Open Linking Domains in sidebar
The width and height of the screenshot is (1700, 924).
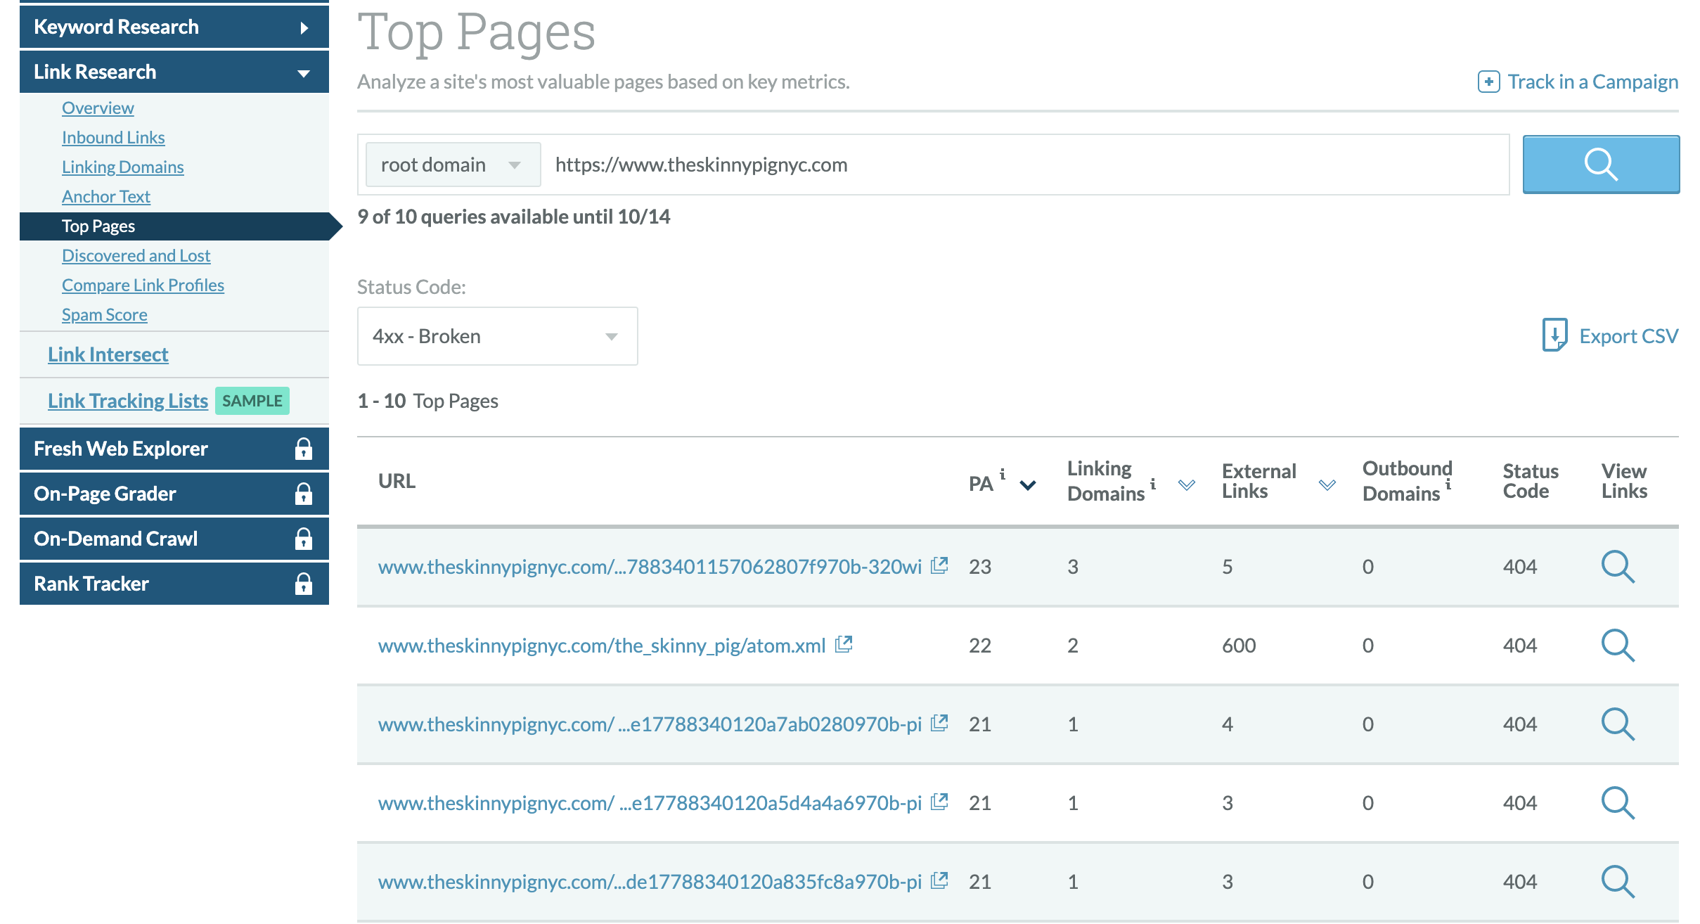[123, 167]
